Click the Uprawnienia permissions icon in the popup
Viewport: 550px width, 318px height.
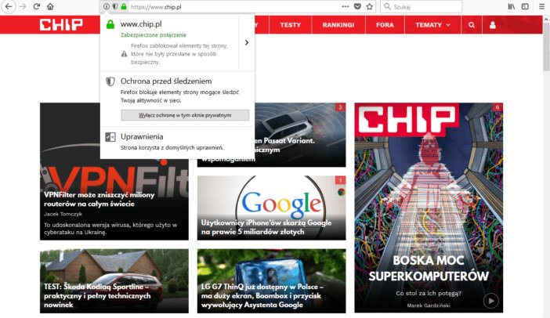[x=110, y=137]
